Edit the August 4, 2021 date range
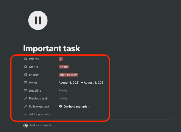The height and width of the screenshot is (132, 181). (81, 83)
